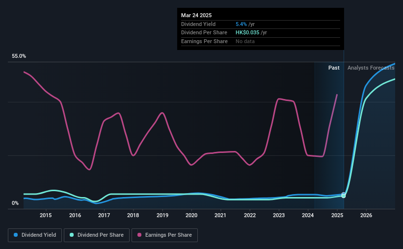
Task: Click the HK$0.035 dividend per share value
Action: [247, 33]
